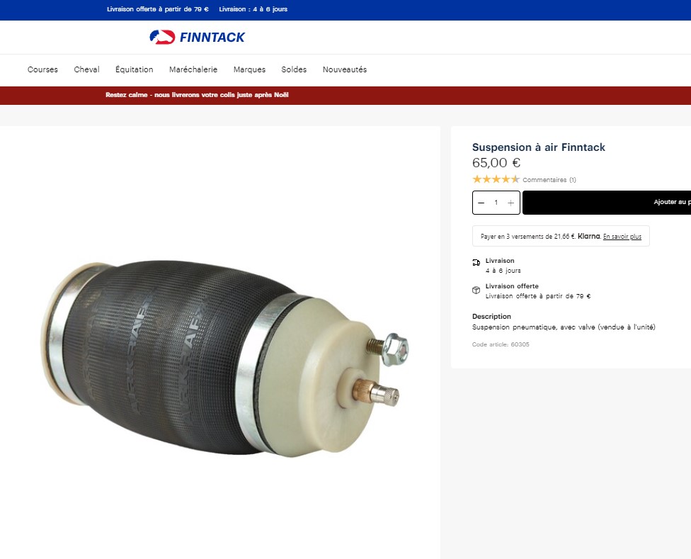Open the Nouveautés page
Viewport: 691px width, 559px height.
pos(345,69)
